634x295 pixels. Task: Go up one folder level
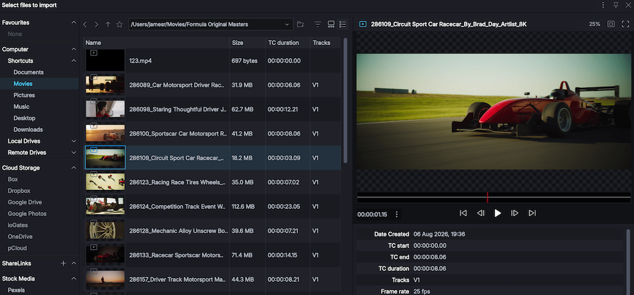click(x=108, y=25)
